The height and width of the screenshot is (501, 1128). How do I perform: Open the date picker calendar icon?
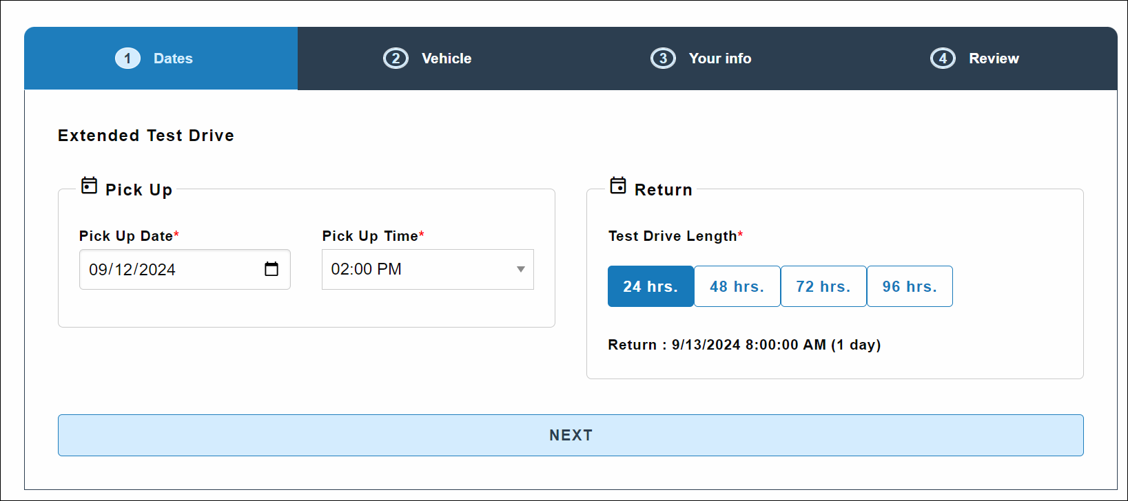271,269
